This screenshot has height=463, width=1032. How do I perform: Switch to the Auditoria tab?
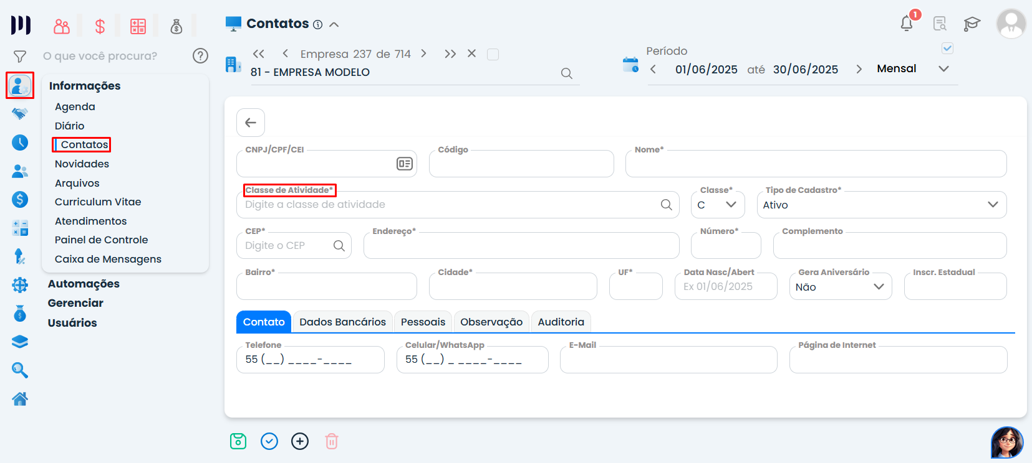click(x=561, y=322)
